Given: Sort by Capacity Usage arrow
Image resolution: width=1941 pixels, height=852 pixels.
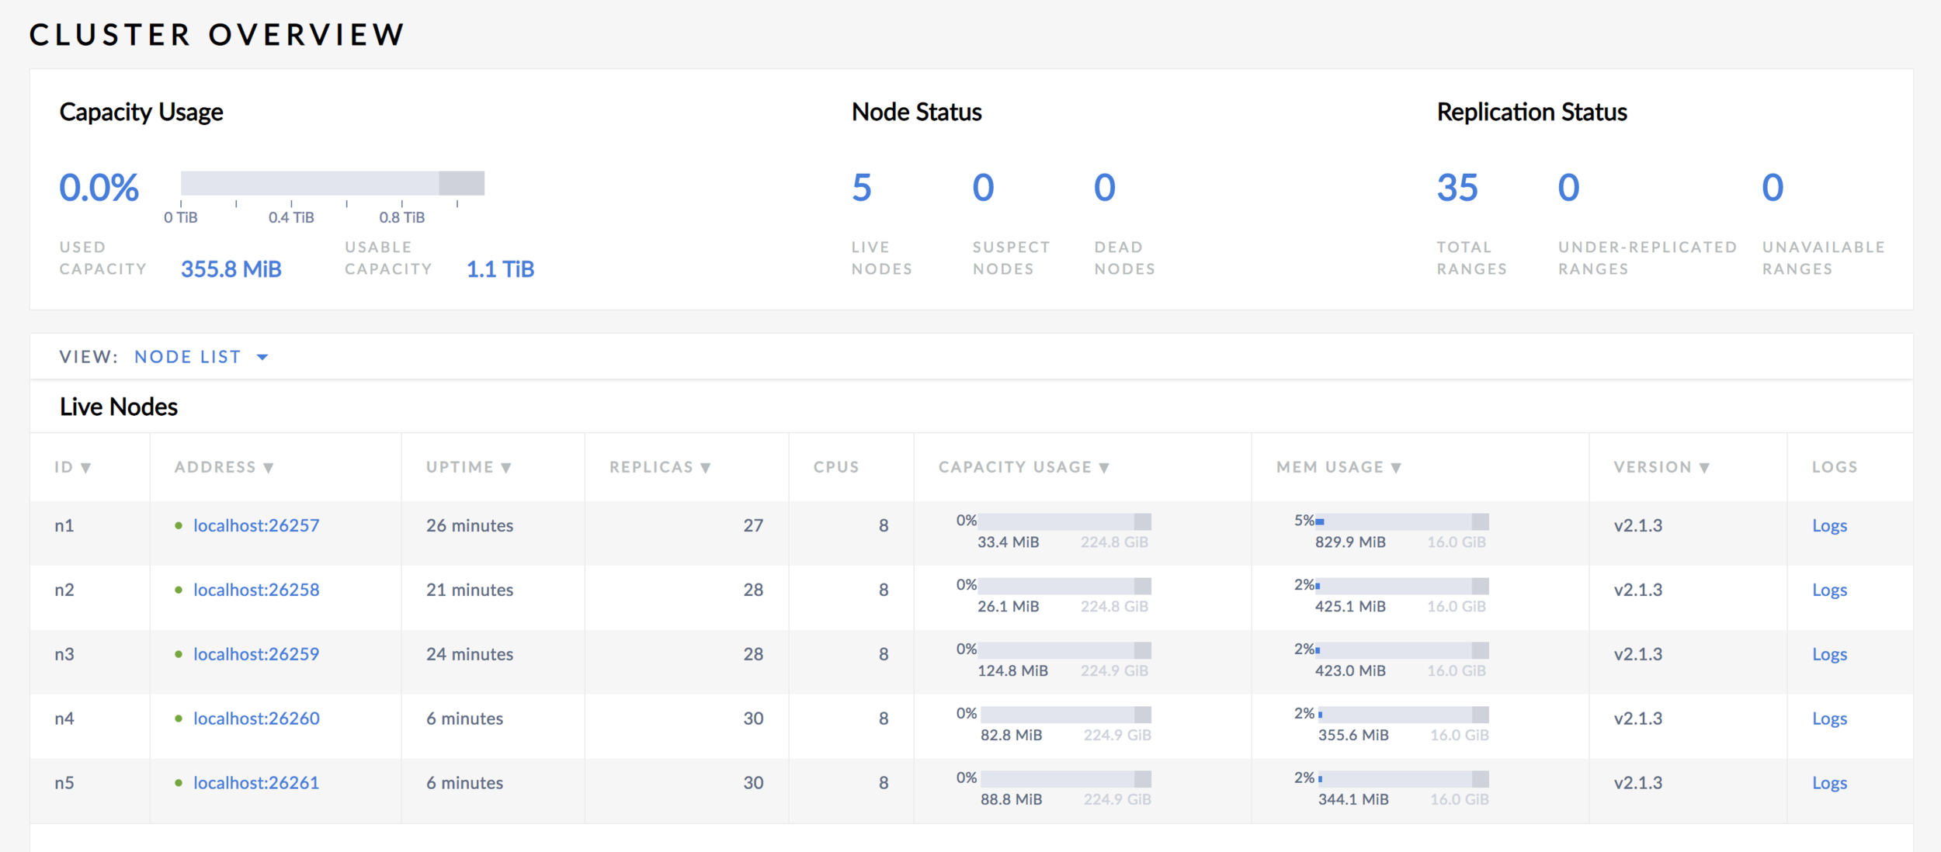Looking at the screenshot, I should click(1104, 468).
